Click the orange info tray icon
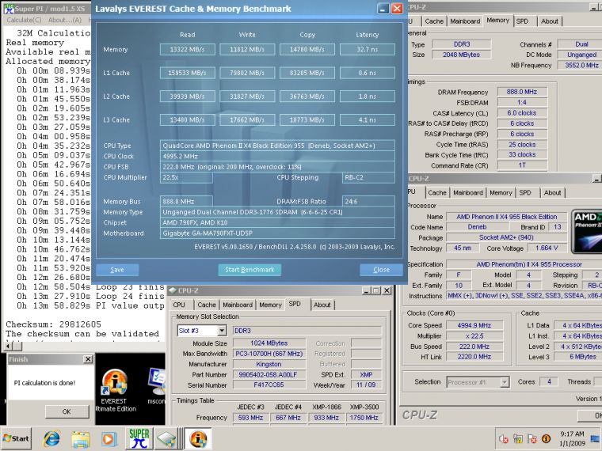Screen dimensions: 602x451 tap(546, 438)
